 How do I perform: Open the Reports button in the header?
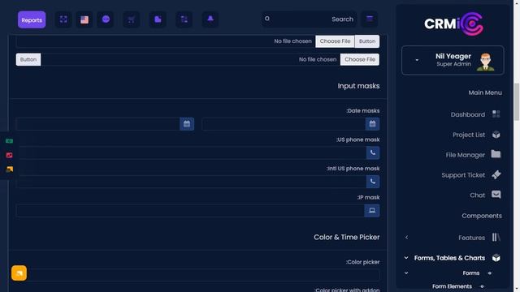click(x=32, y=19)
